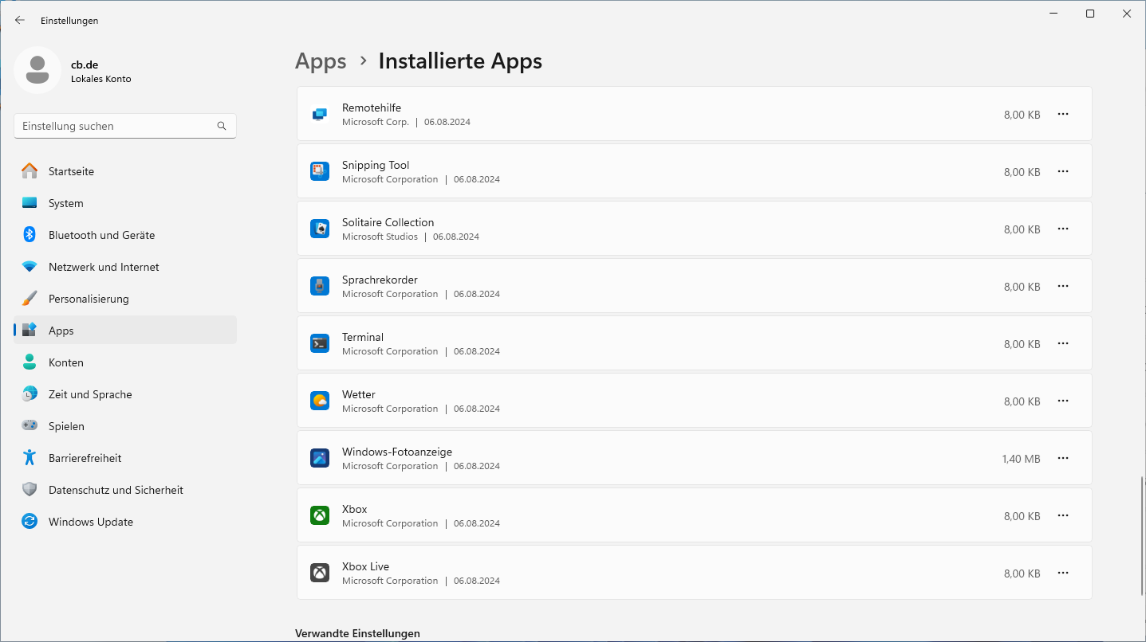The height and width of the screenshot is (642, 1146).
Task: Click the Terminal app name
Action: tap(363, 337)
